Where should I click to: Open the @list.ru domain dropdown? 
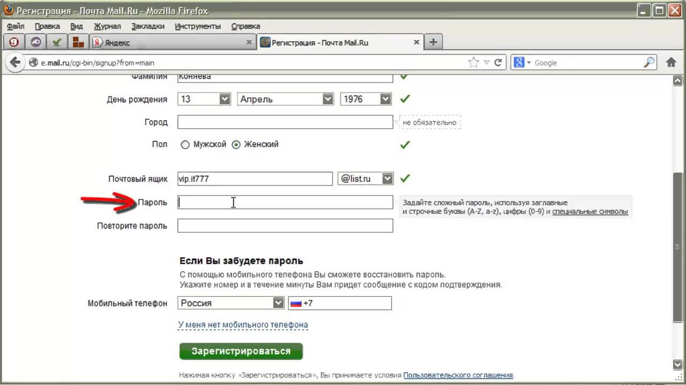click(x=366, y=179)
